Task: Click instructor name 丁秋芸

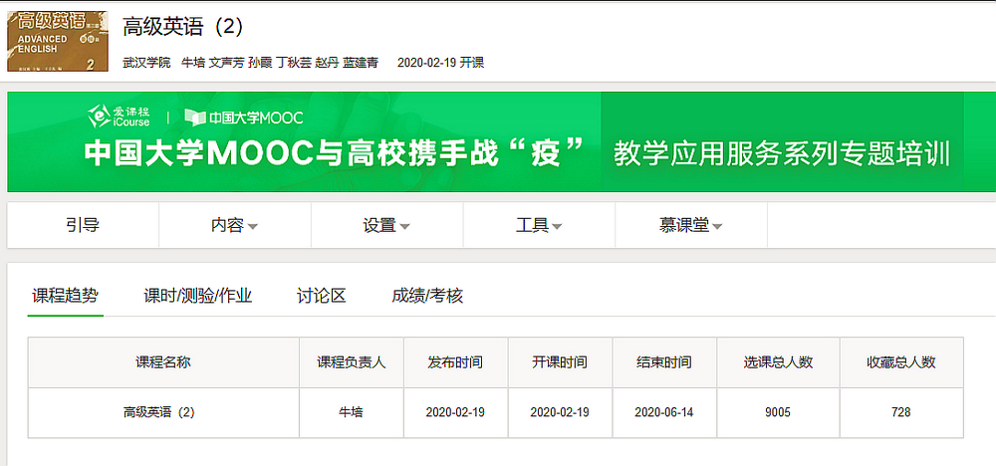Action: click(x=294, y=62)
